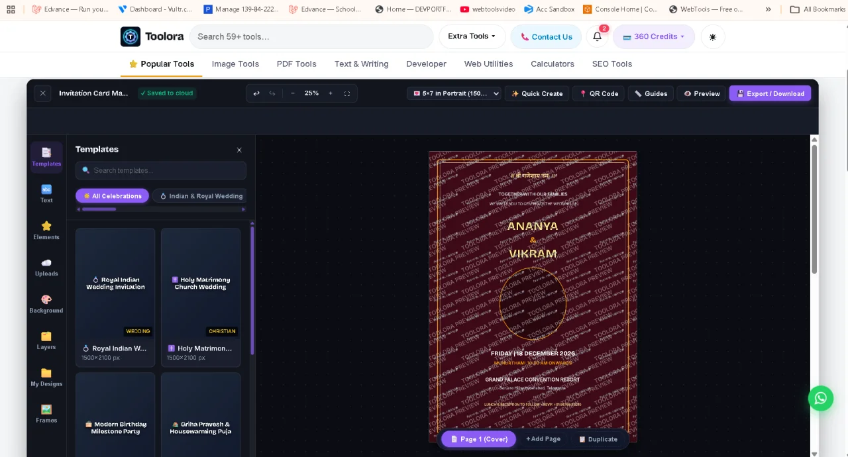
Task: Click the Search 59+ tools field
Action: coord(311,36)
